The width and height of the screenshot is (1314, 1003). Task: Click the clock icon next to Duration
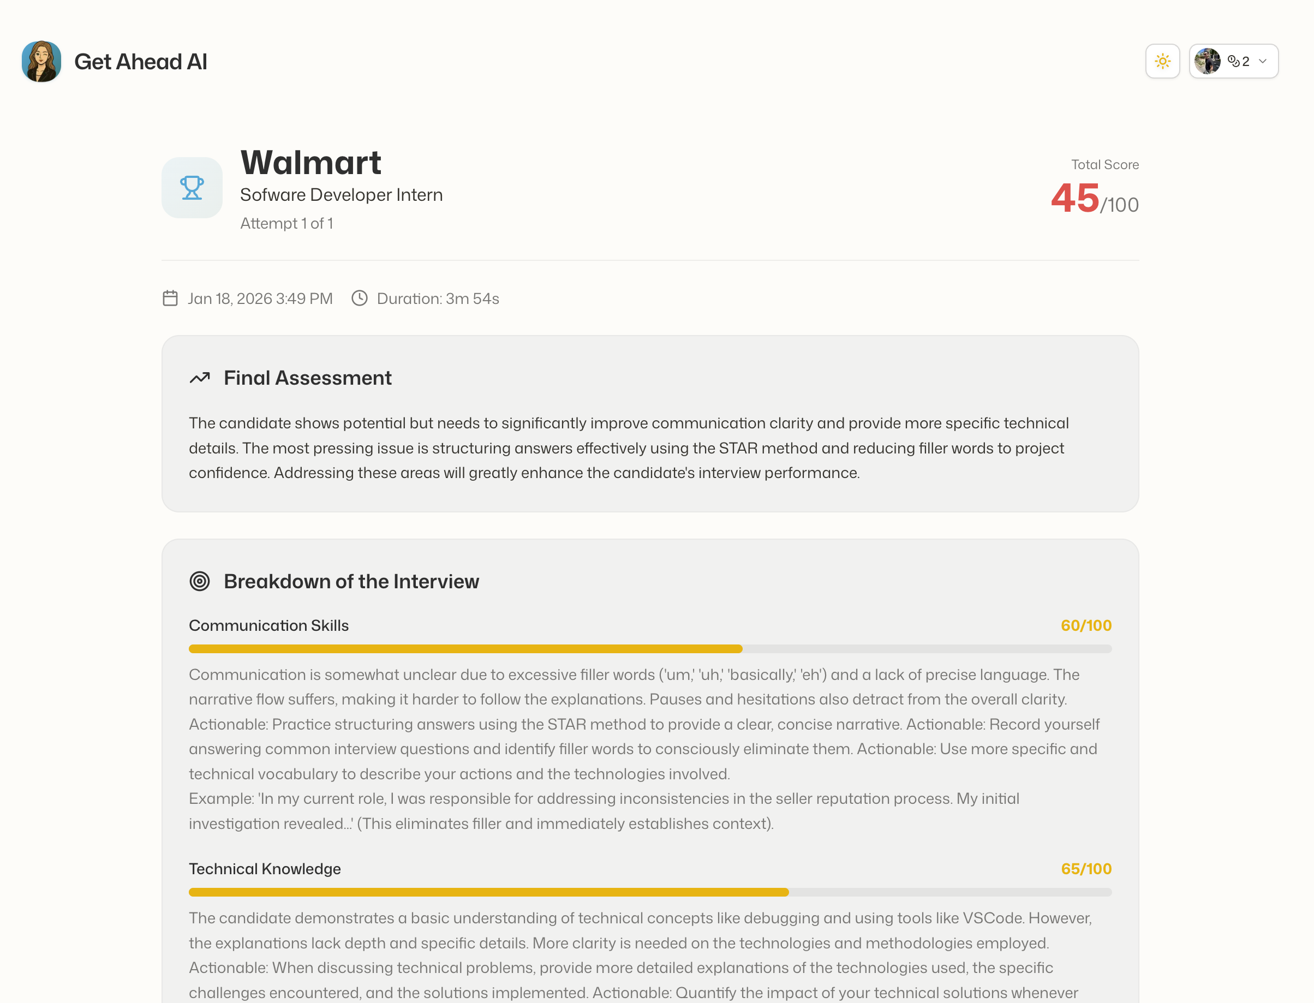tap(360, 298)
